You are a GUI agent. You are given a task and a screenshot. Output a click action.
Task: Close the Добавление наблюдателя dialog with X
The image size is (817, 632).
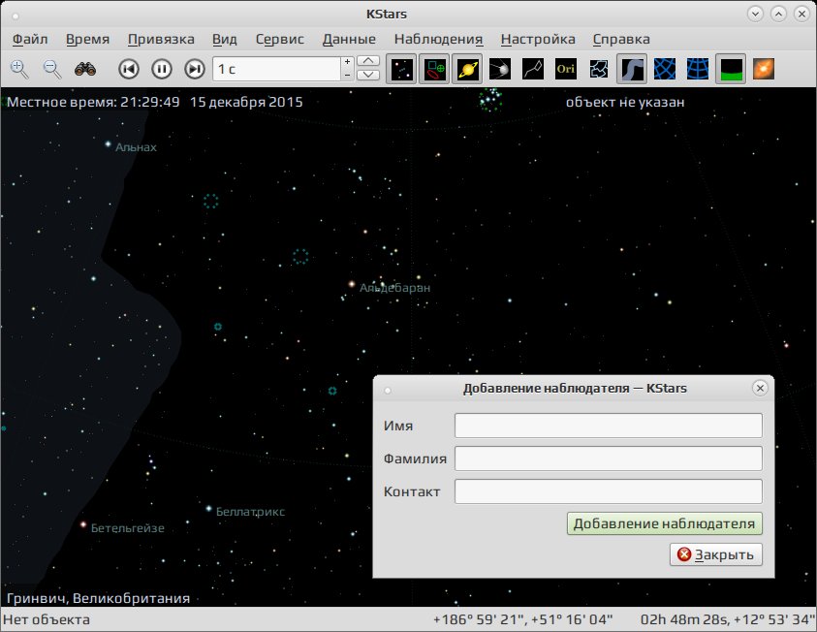click(x=760, y=388)
